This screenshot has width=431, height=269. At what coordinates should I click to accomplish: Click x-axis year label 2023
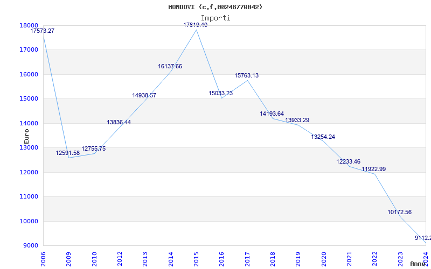(400, 259)
